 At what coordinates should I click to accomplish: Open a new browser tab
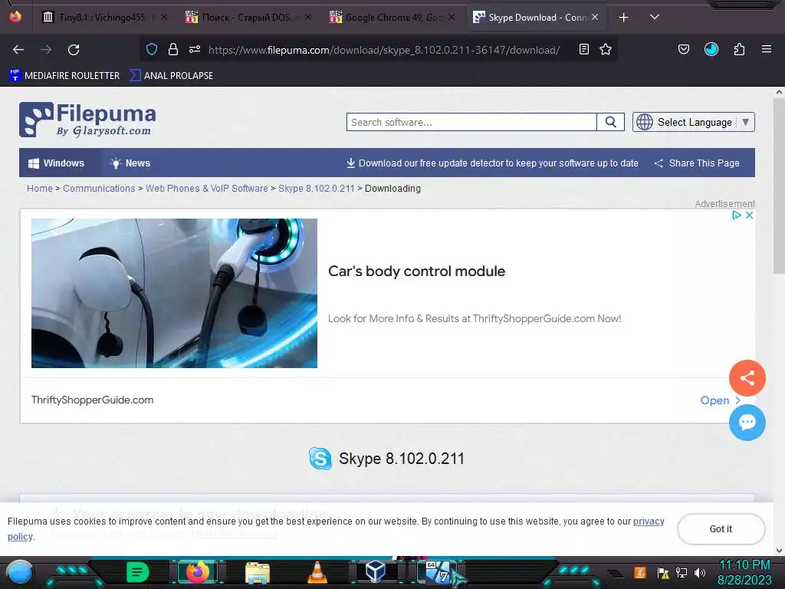(624, 18)
